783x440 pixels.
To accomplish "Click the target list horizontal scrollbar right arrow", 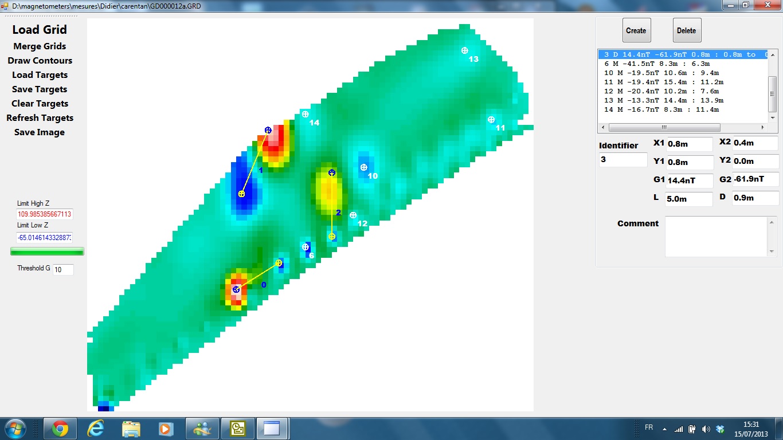I will [x=763, y=127].
